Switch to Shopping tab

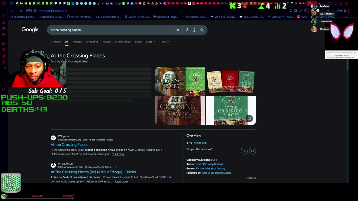tap(92, 42)
